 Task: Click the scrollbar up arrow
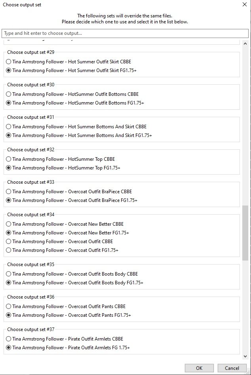point(245,44)
